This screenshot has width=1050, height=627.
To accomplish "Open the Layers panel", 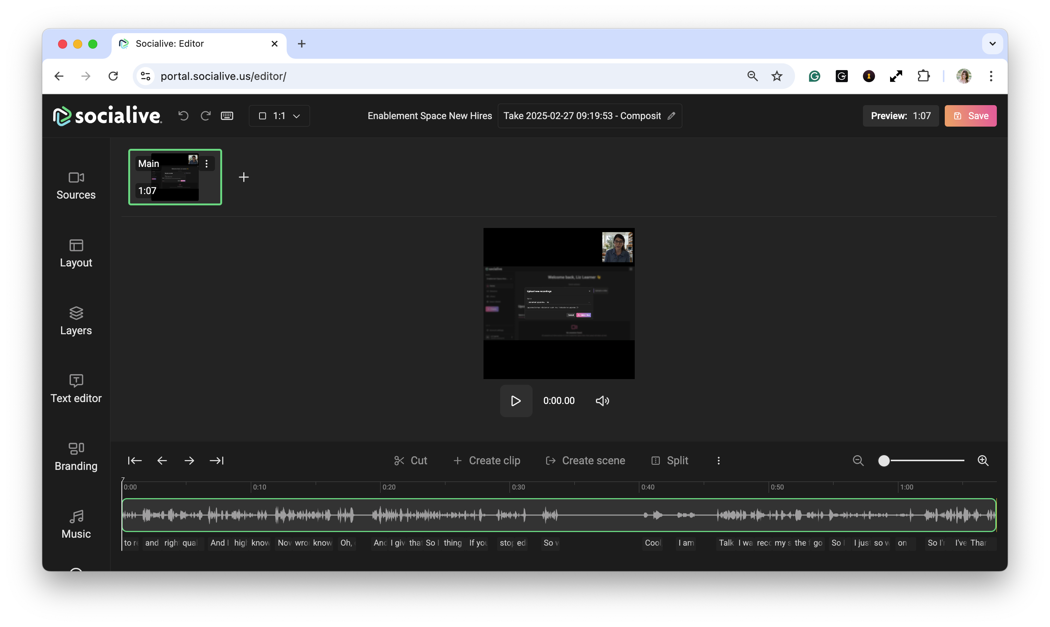I will [x=76, y=321].
